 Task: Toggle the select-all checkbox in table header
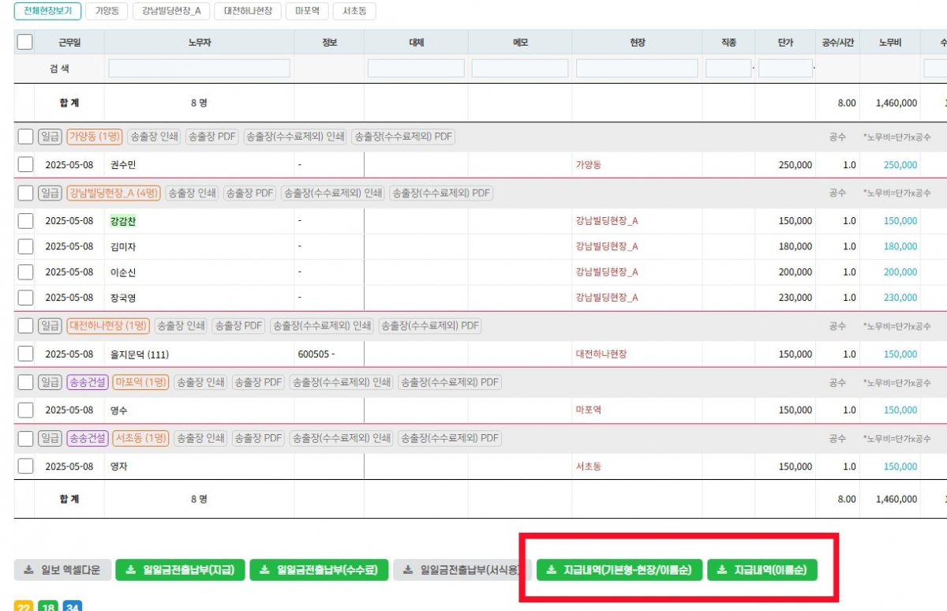pyautogui.click(x=25, y=43)
